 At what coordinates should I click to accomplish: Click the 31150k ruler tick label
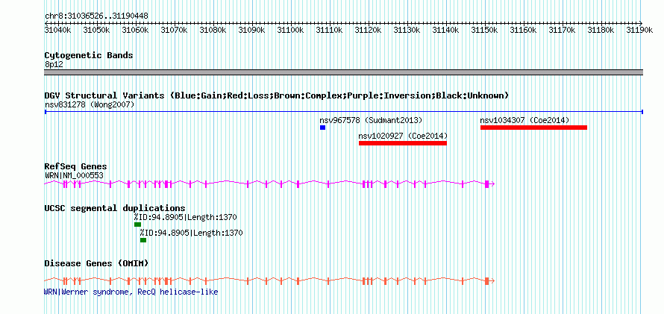click(x=484, y=30)
